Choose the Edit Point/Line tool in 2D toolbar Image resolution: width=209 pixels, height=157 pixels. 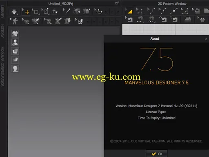coord(140,11)
